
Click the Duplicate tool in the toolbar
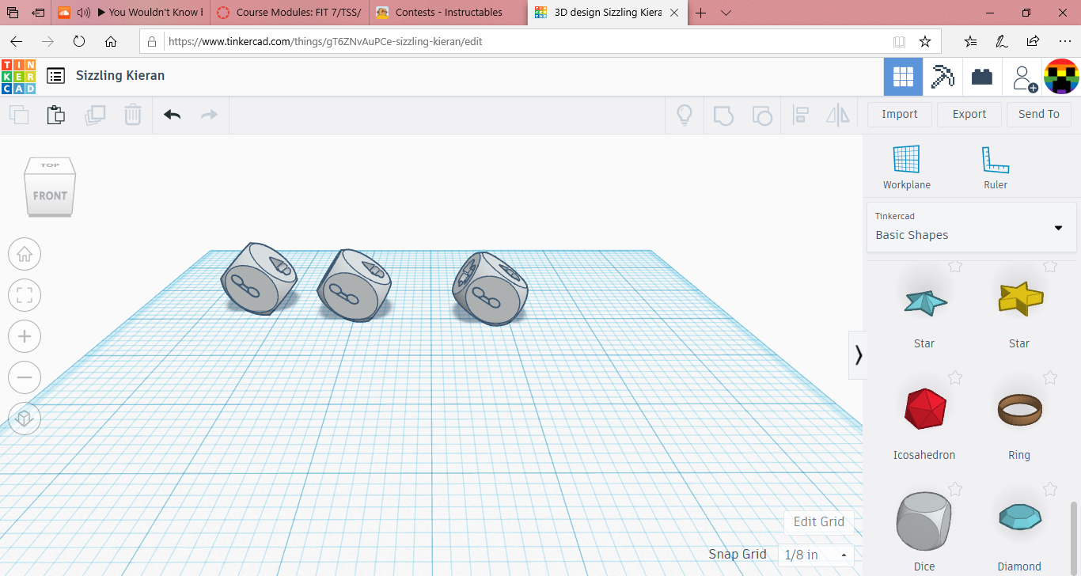[95, 116]
